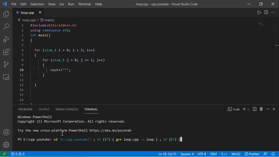The image size is (279, 157).
Task: Open the Selection menu
Action: pyautogui.click(x=37, y=4)
